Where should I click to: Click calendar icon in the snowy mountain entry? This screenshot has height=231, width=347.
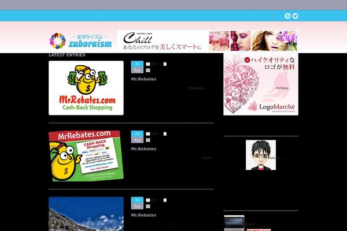tap(148, 200)
